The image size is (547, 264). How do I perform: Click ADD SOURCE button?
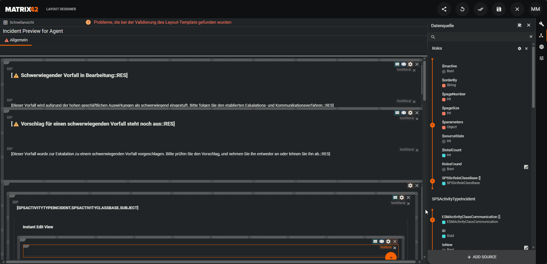pyautogui.click(x=482, y=257)
